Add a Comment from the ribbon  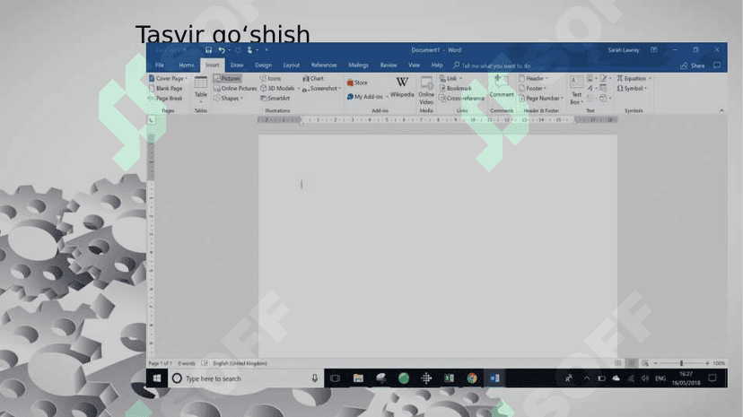pyautogui.click(x=502, y=87)
